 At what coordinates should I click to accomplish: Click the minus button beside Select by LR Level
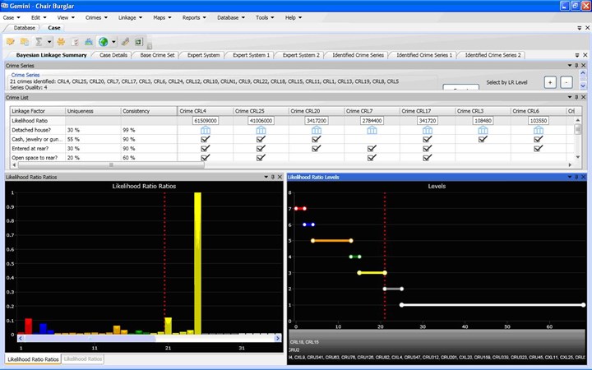(x=566, y=82)
